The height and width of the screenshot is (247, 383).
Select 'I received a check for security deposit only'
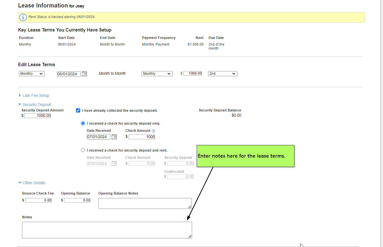[x=83, y=123]
